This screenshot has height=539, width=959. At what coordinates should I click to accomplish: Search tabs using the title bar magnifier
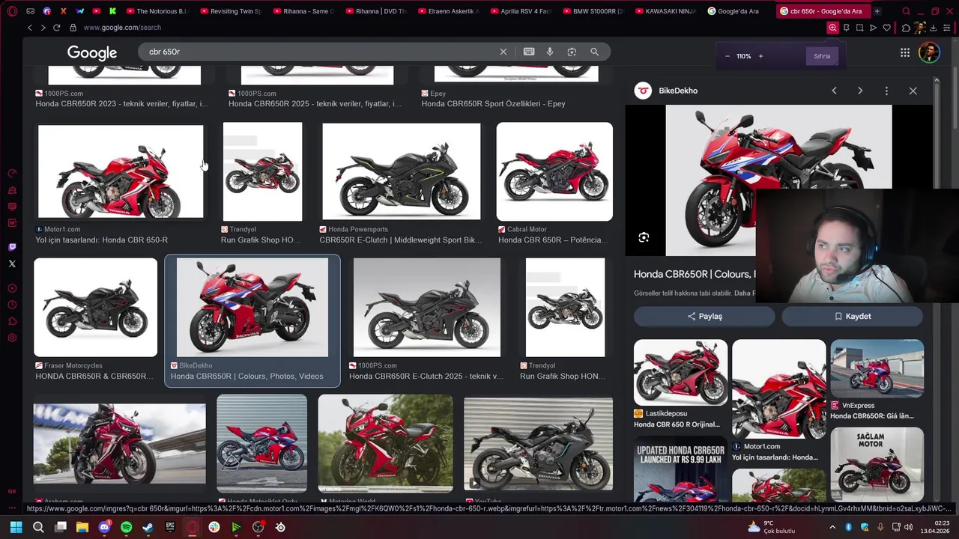point(907,11)
